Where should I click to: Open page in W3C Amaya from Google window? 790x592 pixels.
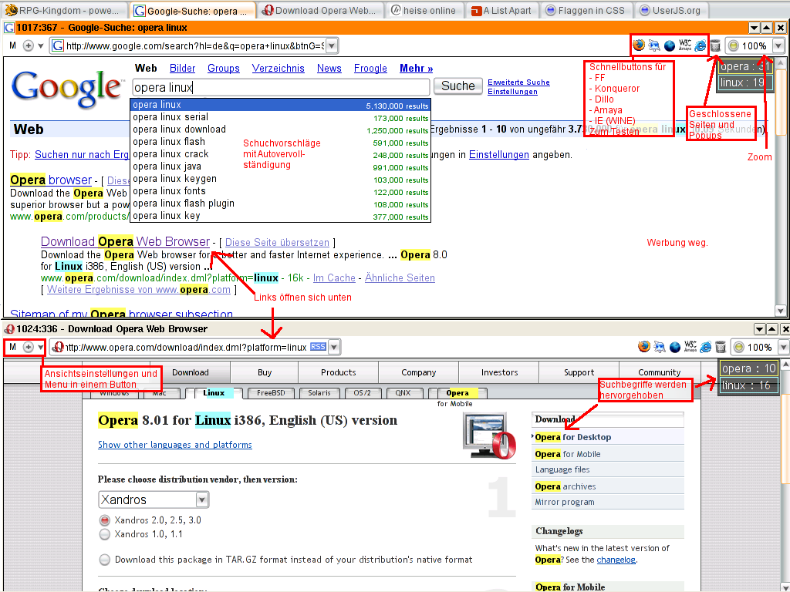click(x=685, y=45)
